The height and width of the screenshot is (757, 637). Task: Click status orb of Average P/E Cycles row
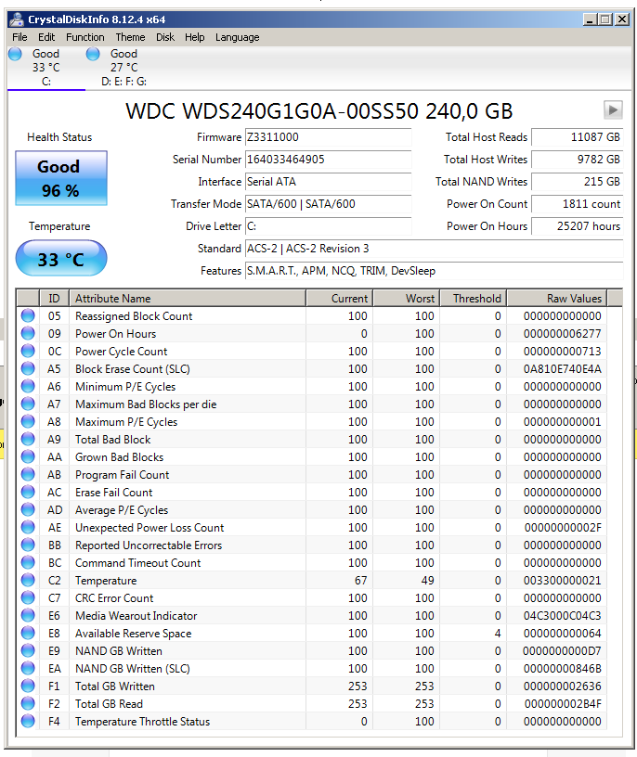click(x=28, y=509)
